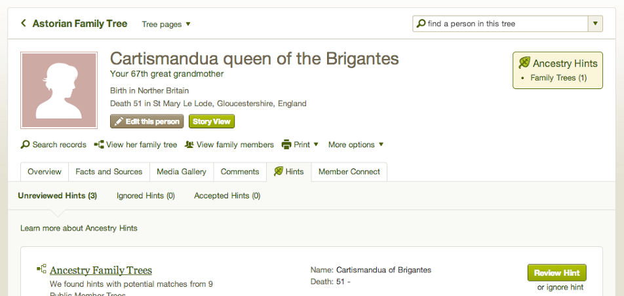
Task: Show Ignored Hints (0)
Action: 146,196
